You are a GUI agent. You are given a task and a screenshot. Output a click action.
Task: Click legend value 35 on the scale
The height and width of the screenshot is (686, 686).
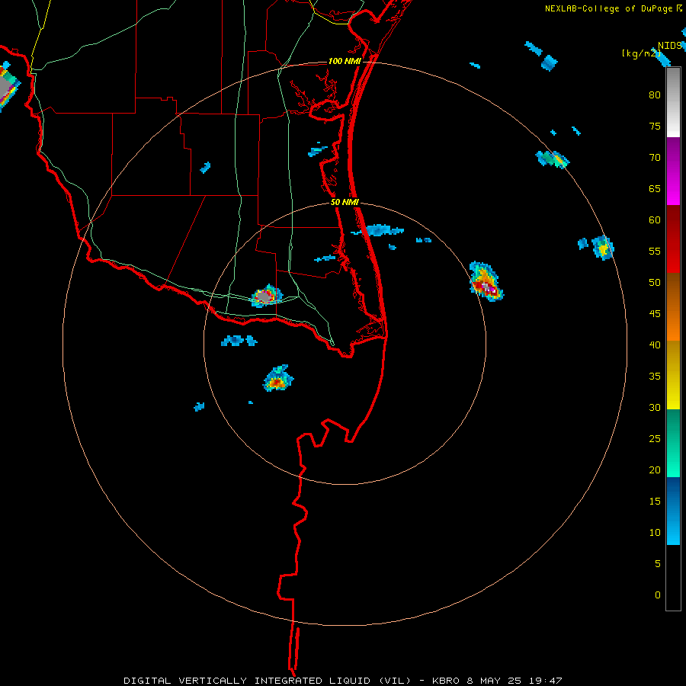coord(655,377)
